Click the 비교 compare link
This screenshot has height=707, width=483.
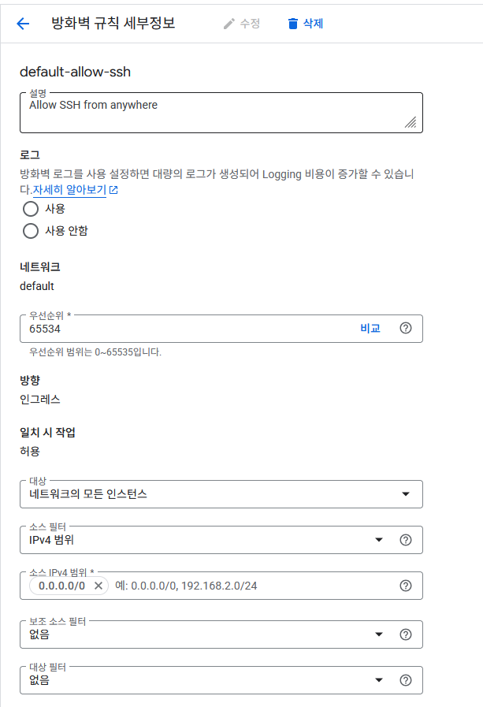pos(370,328)
